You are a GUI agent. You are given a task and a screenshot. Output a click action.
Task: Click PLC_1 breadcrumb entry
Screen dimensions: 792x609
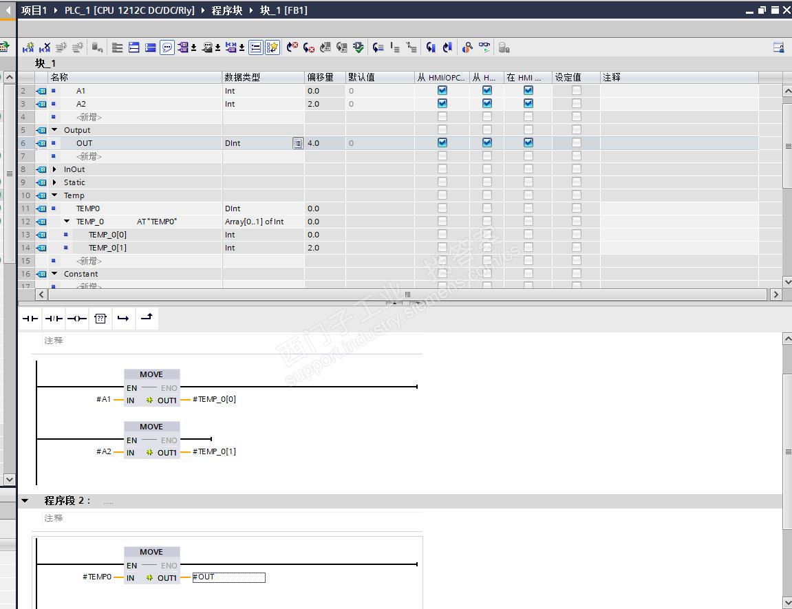click(129, 10)
